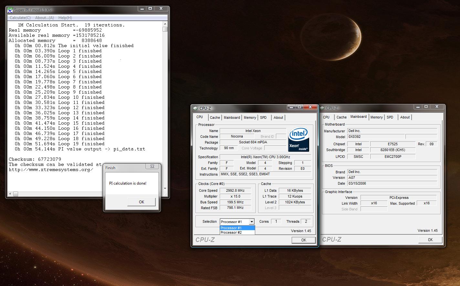The width and height of the screenshot is (460, 286).
Task: Click OK in the left CPU-Z window
Action: [x=304, y=240]
